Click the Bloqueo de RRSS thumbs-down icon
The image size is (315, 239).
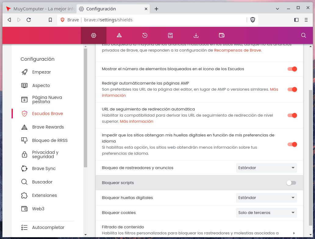24,140
